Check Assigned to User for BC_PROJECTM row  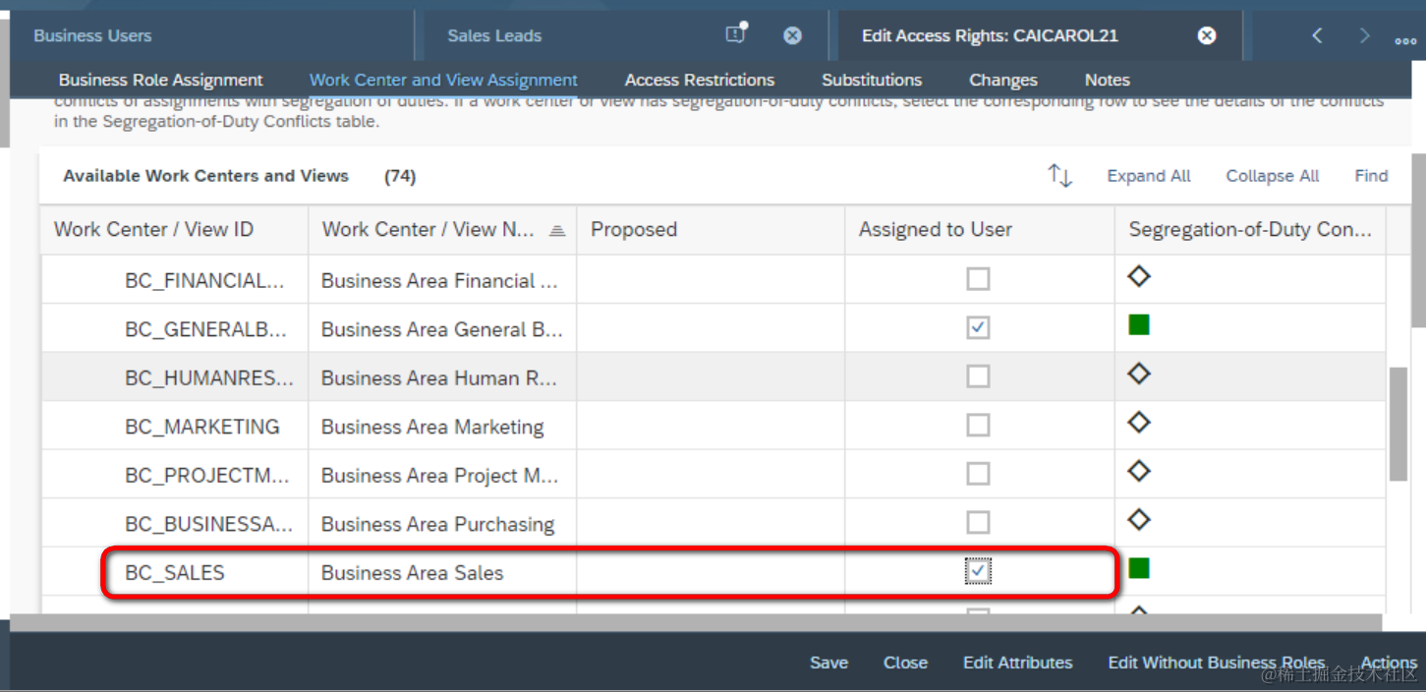[x=978, y=474]
